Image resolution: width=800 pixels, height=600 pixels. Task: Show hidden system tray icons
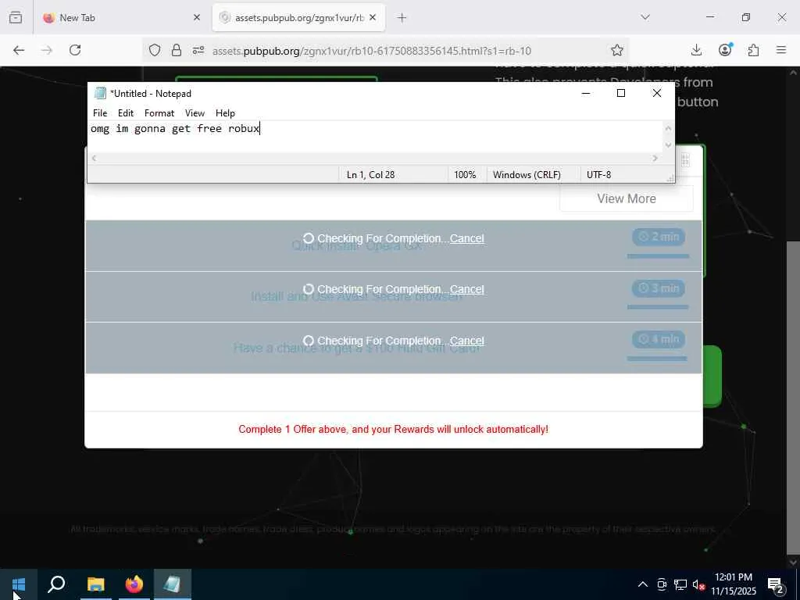pos(643,584)
